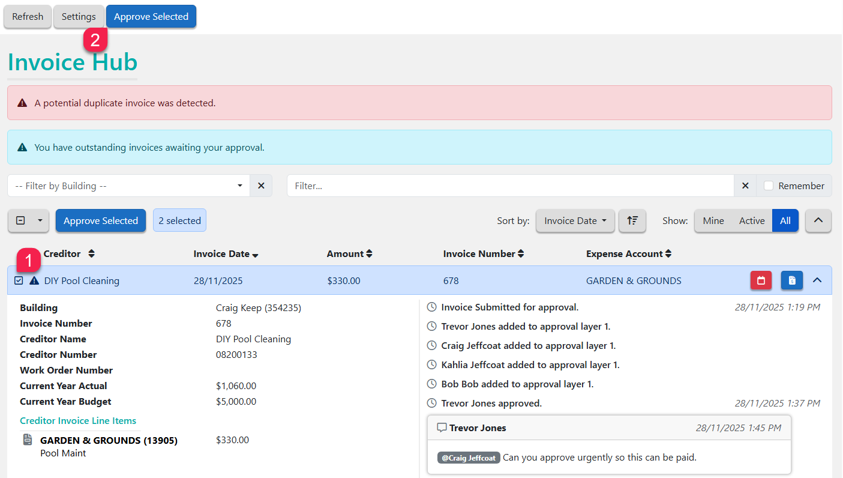
Task: Clear the text filter with X
Action: 745,186
